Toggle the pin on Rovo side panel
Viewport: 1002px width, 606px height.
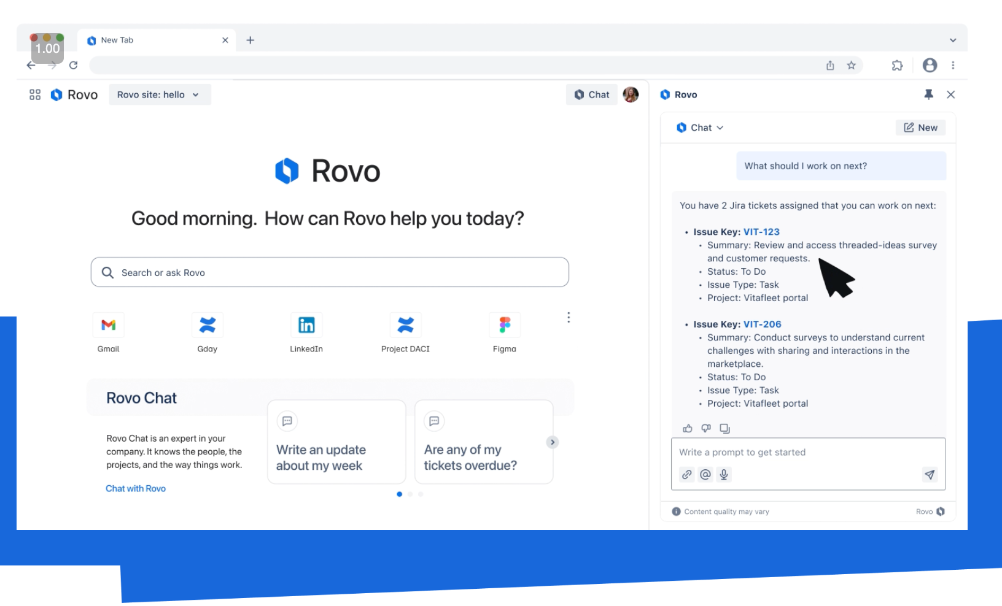tap(928, 94)
